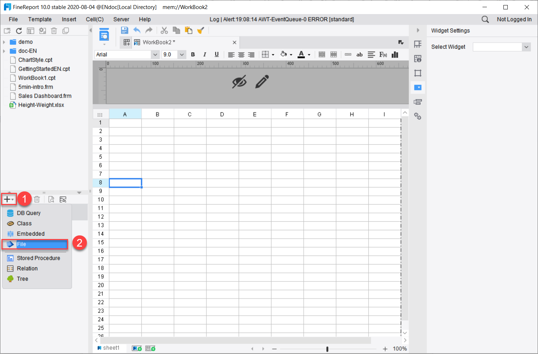The image size is (538, 354).
Task: Open cell attributes icon on right sidebar
Action: click(x=418, y=59)
